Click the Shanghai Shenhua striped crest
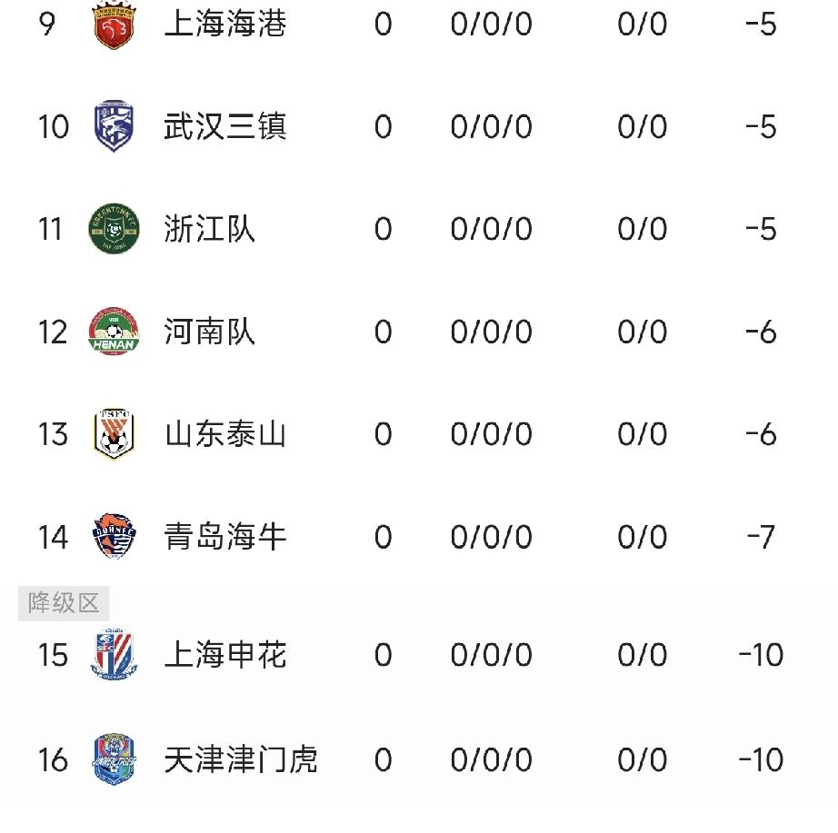 (114, 655)
